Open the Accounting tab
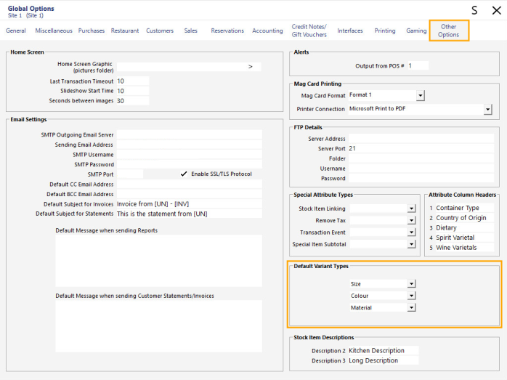 click(x=267, y=31)
